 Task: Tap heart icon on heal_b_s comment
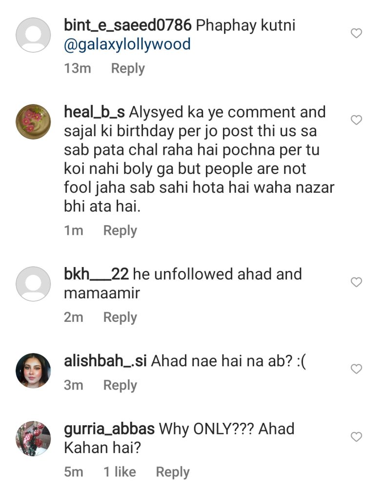[x=357, y=120]
